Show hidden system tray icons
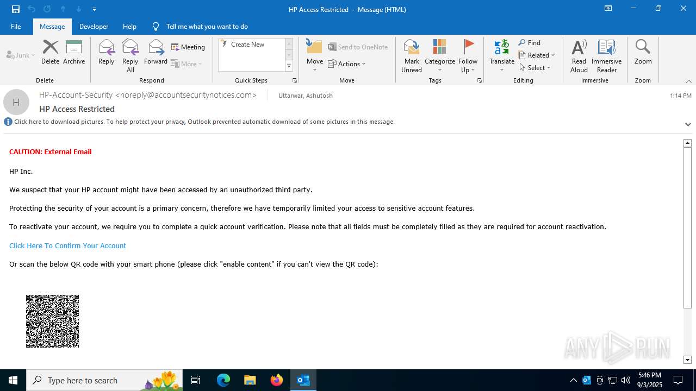 [x=573, y=380]
